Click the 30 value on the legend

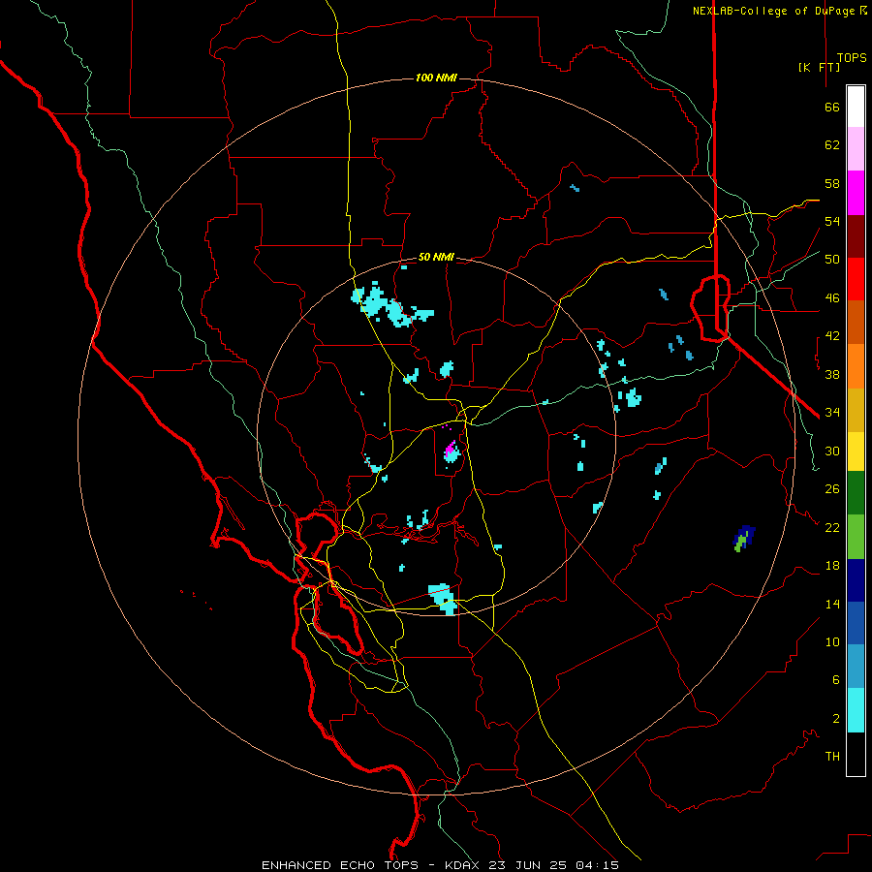click(x=832, y=451)
